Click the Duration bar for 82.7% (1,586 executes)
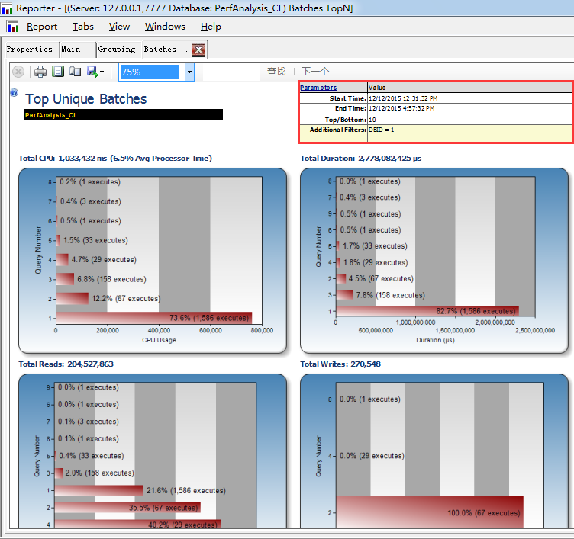This screenshot has height=539, width=574. coord(427,311)
